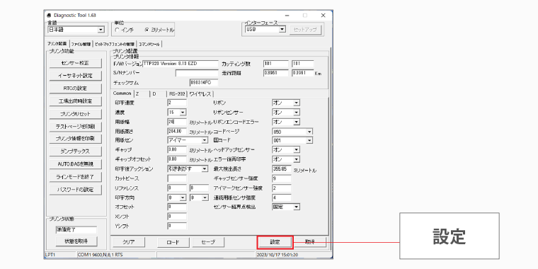538x269 pixels.
Task: Click the F/Wバージョン field showing TTP323
Action: pyautogui.click(x=180, y=64)
